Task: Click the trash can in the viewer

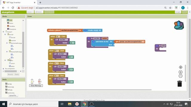Action: pyautogui.click(x=180, y=84)
